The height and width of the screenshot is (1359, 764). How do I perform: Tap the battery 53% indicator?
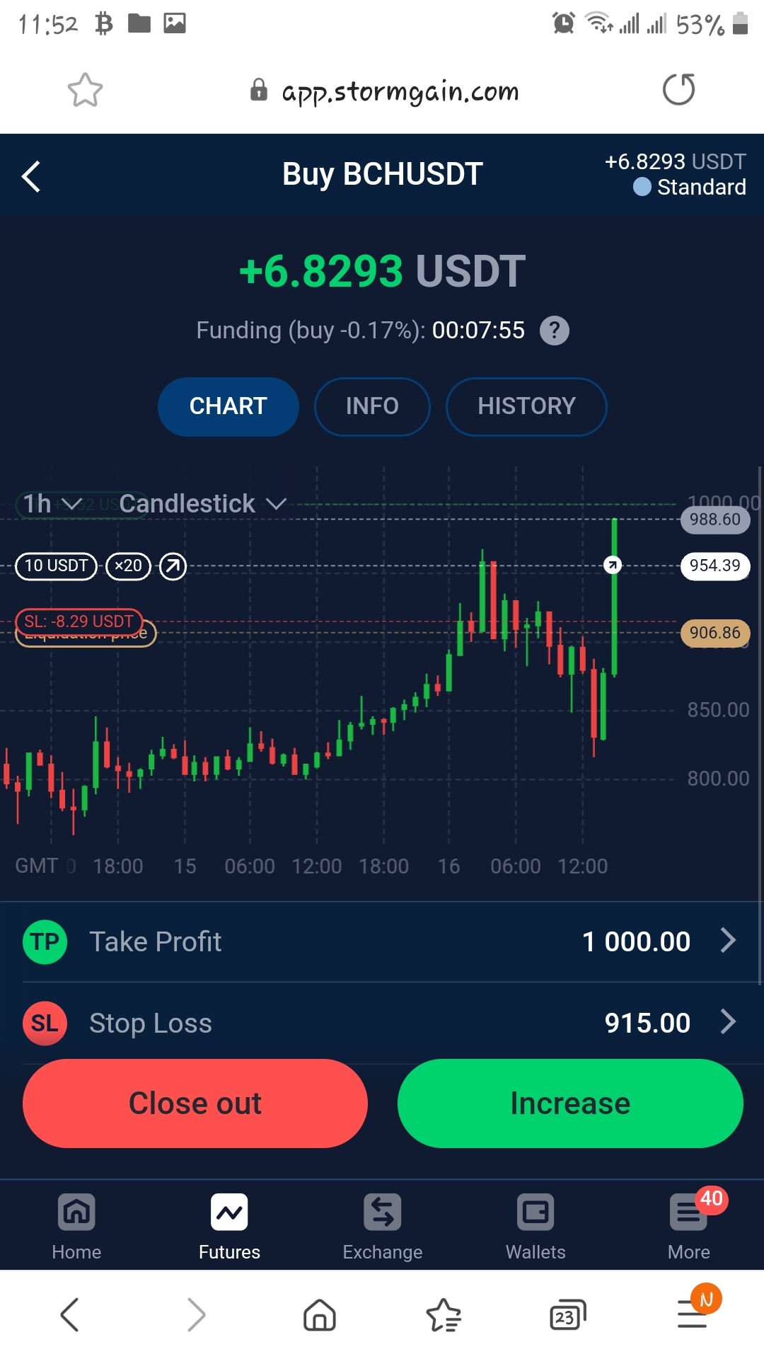click(712, 24)
